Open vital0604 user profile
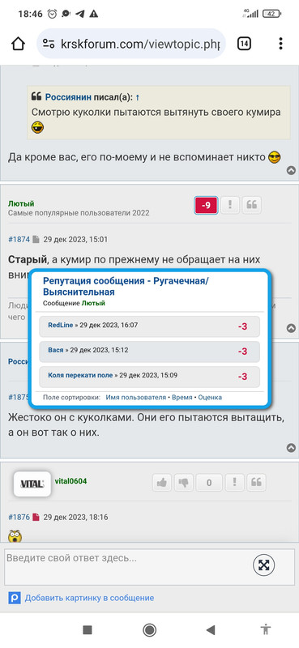 tap(70, 481)
